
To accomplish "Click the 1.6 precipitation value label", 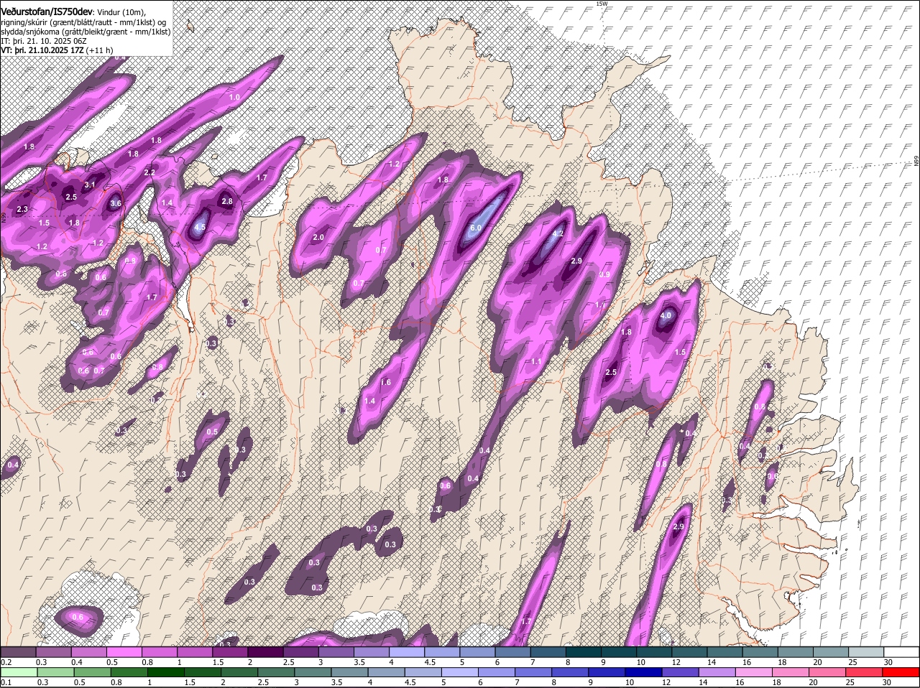I will point(386,383).
